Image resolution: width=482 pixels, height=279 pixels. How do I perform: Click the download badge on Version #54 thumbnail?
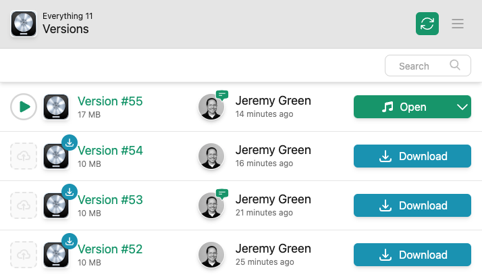70,143
